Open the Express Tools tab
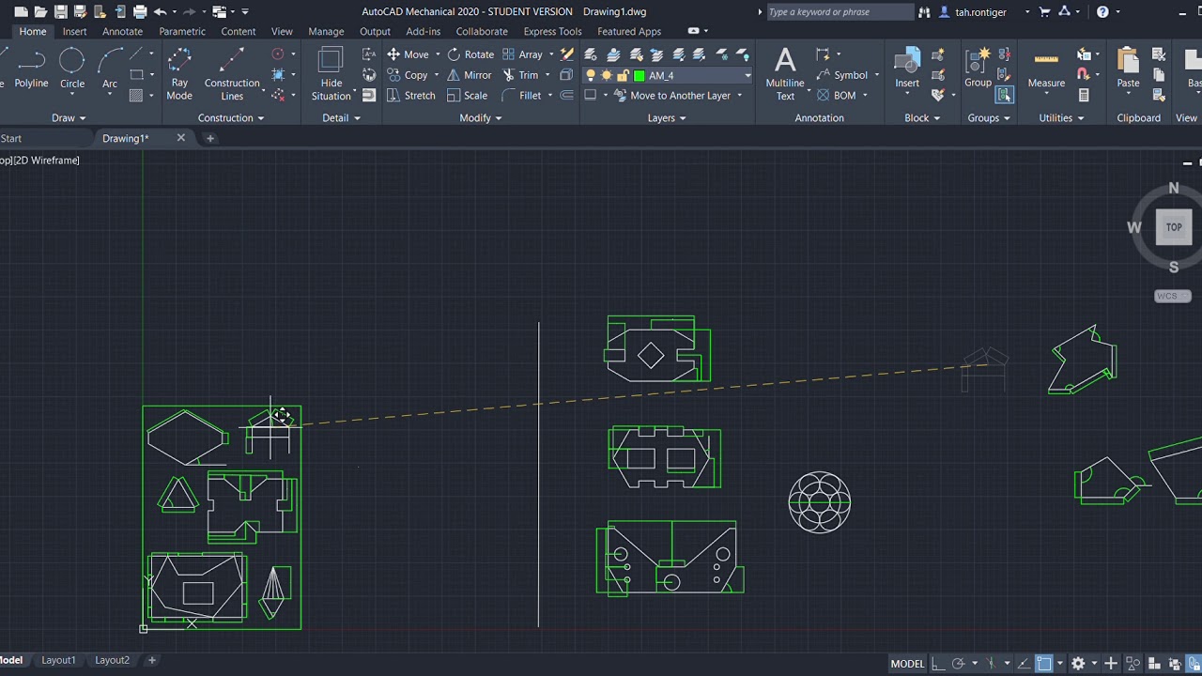 point(552,31)
